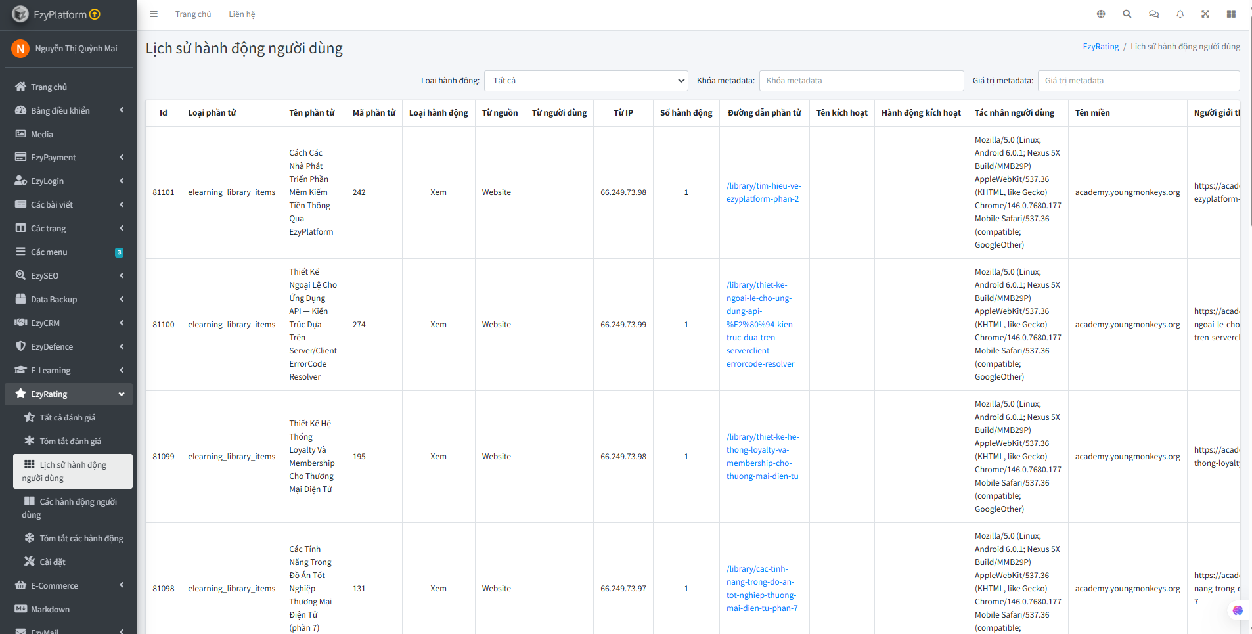Click inside the Khóa metadata input field
This screenshot has height=634, width=1252.
(861, 80)
